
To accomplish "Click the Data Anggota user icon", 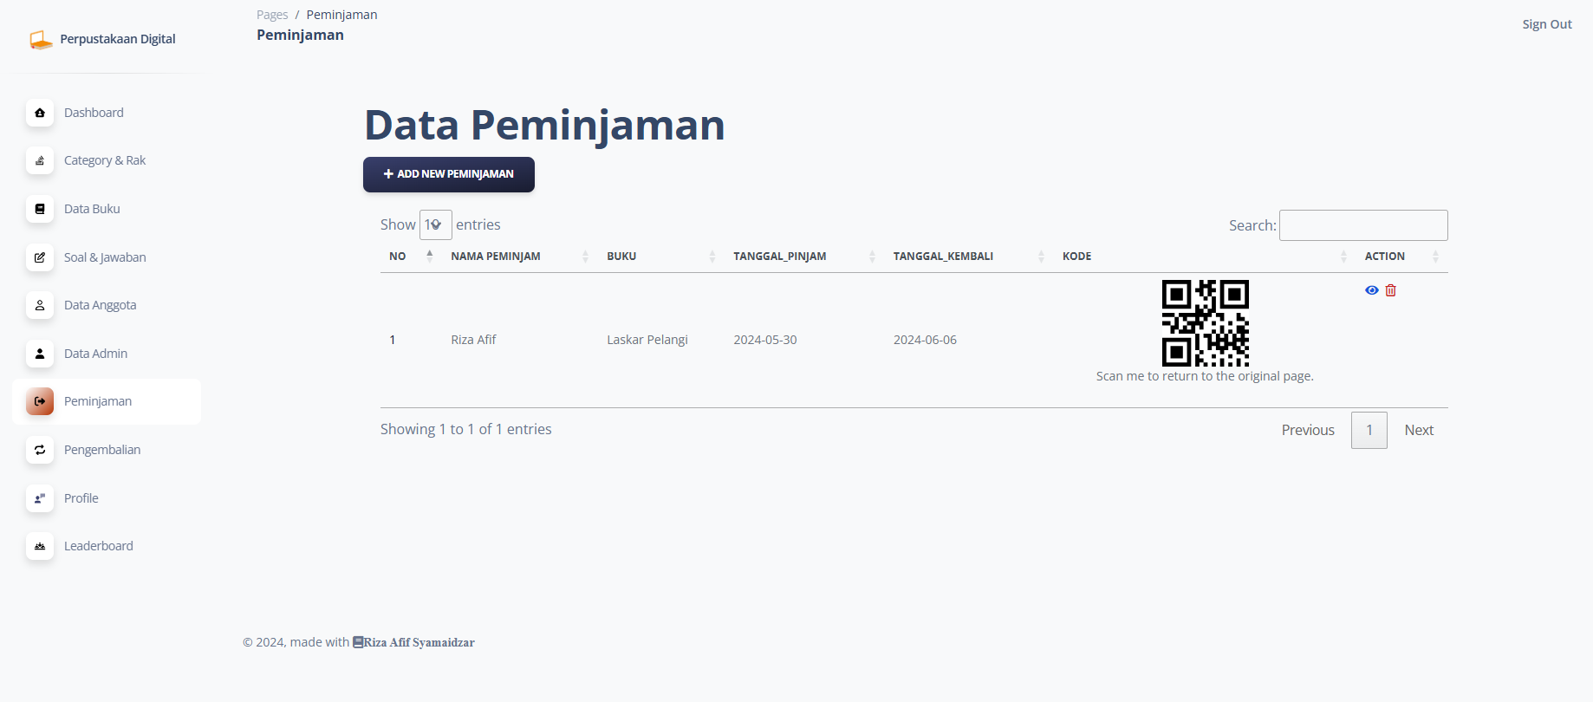I will click(40, 305).
